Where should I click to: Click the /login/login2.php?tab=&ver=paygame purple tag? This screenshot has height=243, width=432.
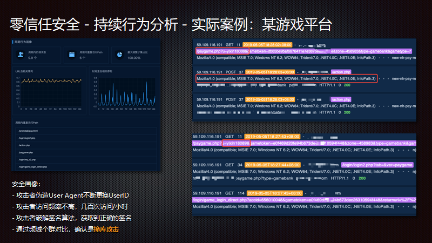coord(377,165)
